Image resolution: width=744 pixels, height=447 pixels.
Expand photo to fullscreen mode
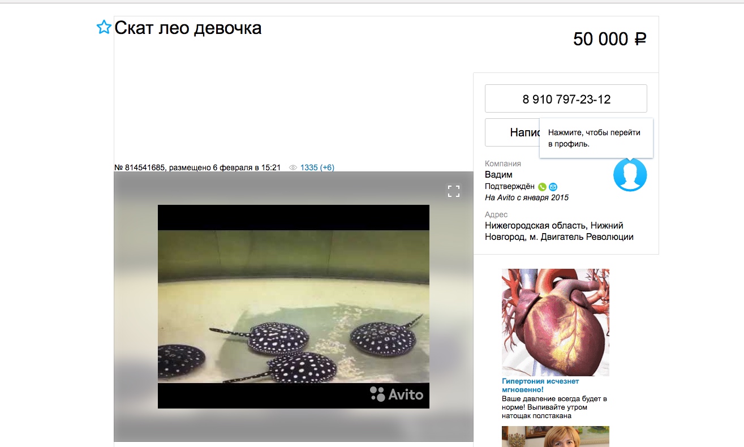454,191
